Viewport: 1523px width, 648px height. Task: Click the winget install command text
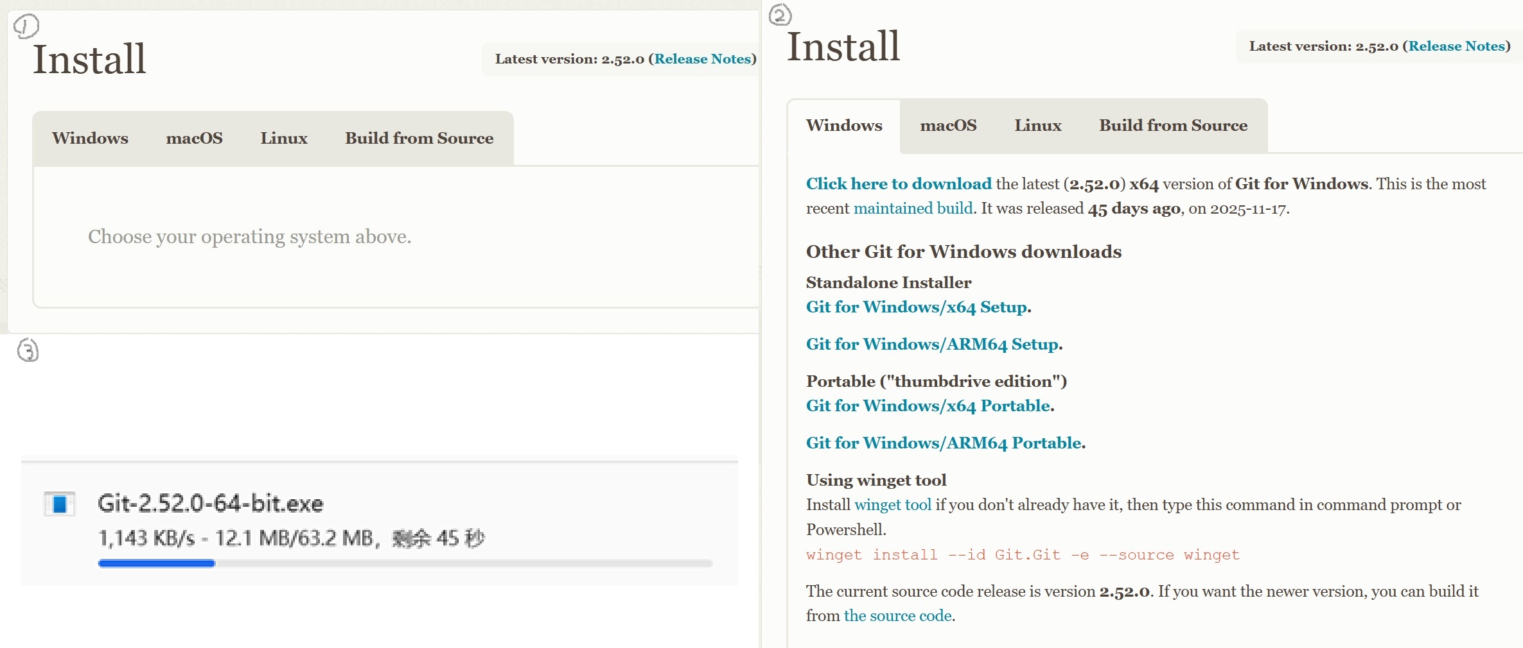1022,555
